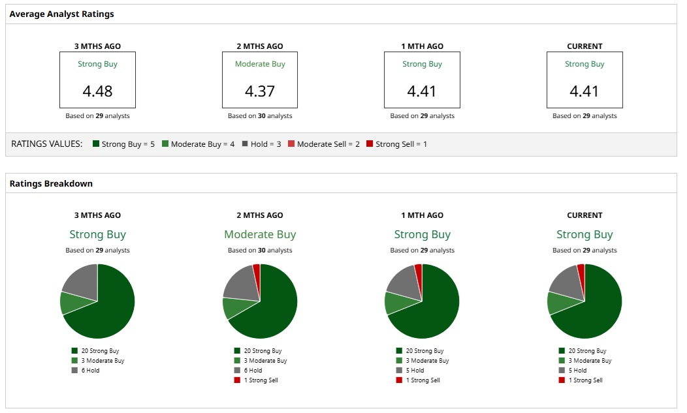Viewport: 687px width, 413px height.
Task: Select the 2 MTHS AGO 4.37 rating box
Action: (260, 80)
